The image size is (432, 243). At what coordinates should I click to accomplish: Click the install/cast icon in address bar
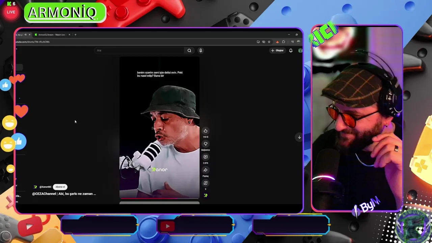pos(258,42)
